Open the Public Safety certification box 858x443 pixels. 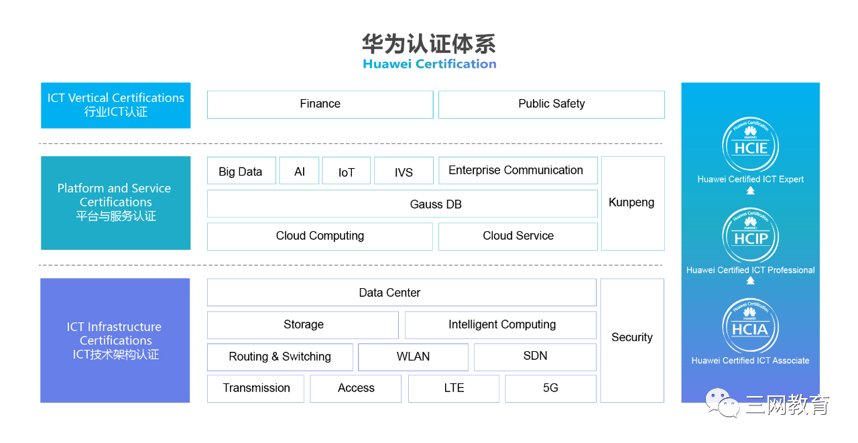(551, 105)
